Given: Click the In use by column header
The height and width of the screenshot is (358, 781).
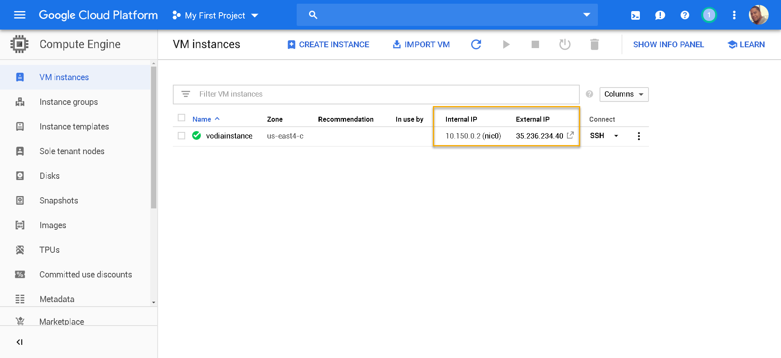Looking at the screenshot, I should pos(409,119).
